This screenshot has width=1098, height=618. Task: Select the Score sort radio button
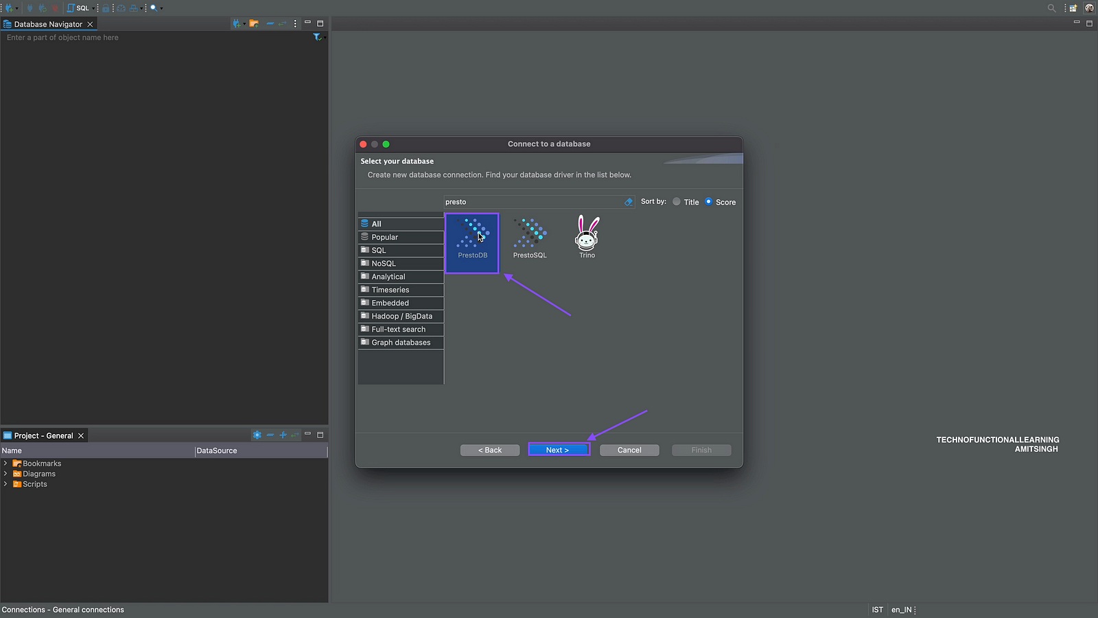[x=709, y=202]
